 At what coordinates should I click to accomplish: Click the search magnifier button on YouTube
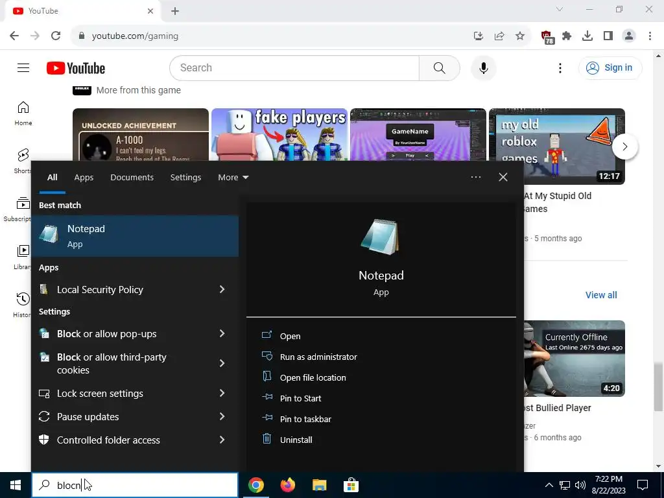click(439, 67)
